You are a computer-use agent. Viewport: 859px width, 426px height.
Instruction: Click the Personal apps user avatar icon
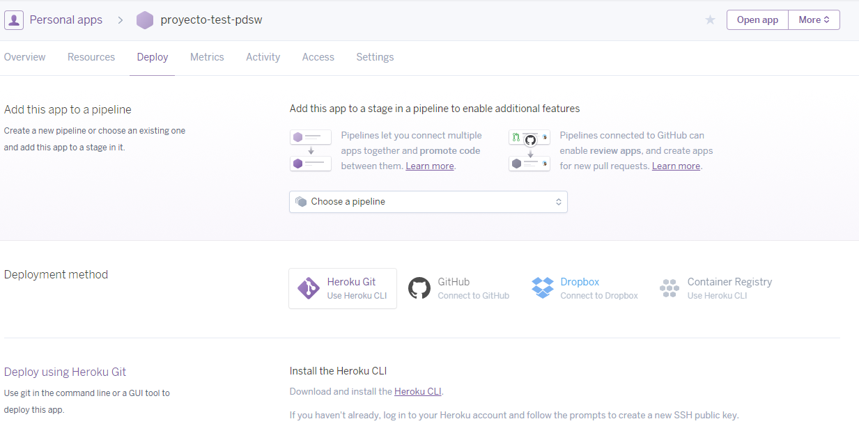(x=14, y=19)
